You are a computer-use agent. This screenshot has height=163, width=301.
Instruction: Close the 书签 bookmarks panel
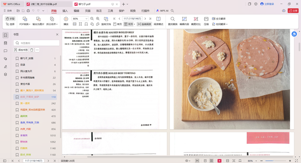coord(57,34)
